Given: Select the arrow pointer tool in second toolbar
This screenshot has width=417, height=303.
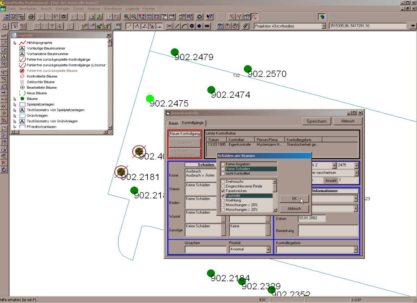Looking at the screenshot, I should tap(5, 26).
